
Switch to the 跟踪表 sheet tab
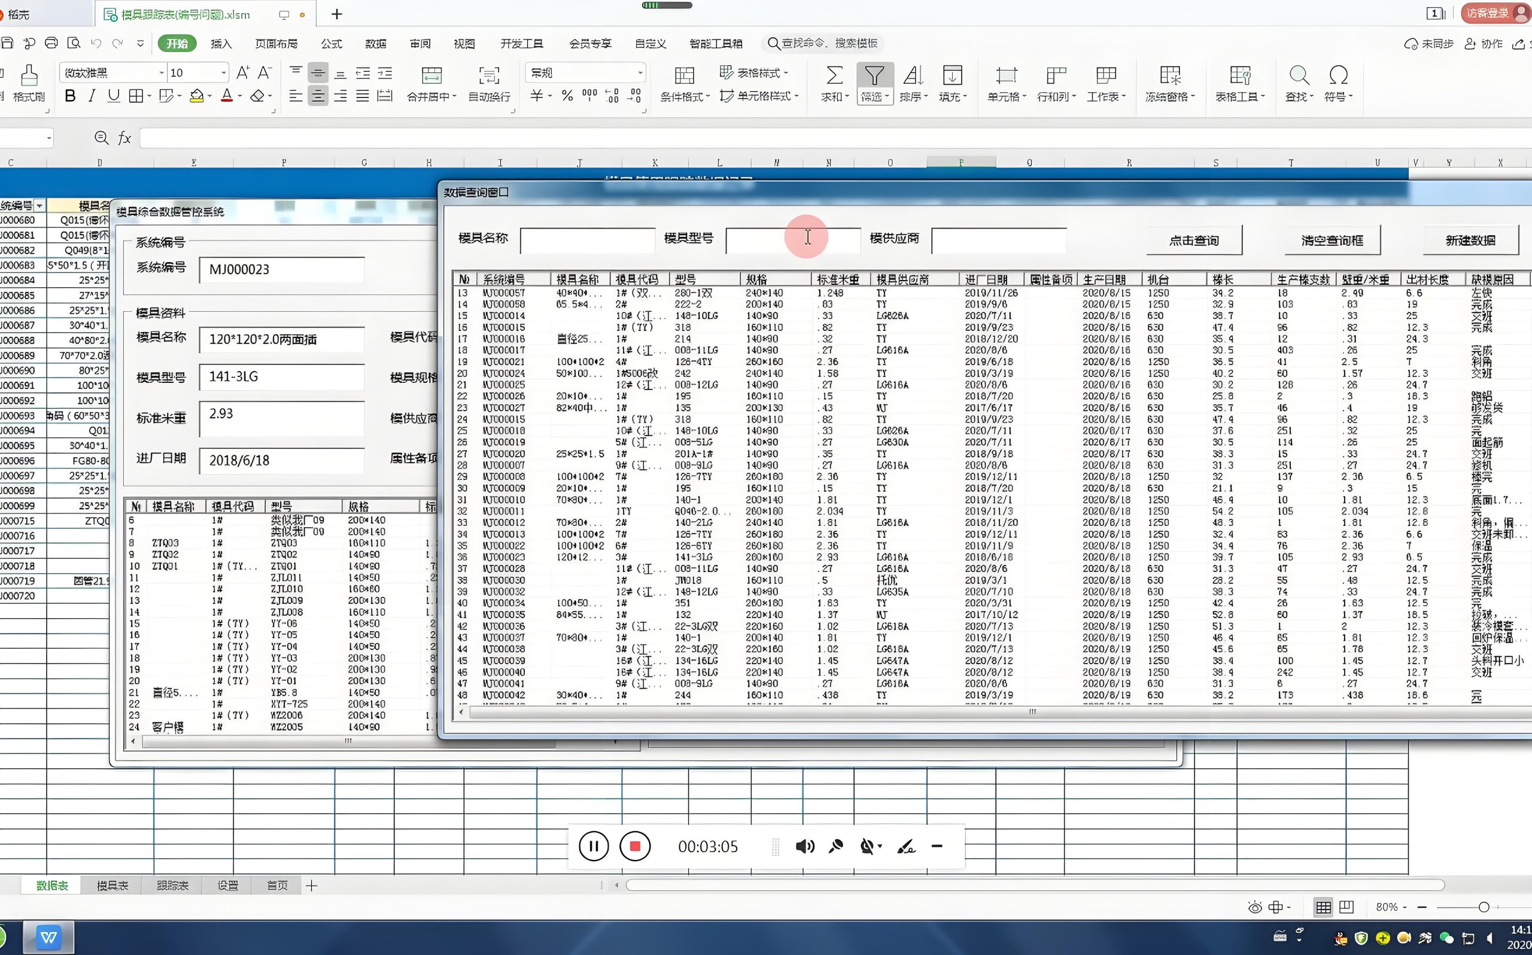click(172, 886)
